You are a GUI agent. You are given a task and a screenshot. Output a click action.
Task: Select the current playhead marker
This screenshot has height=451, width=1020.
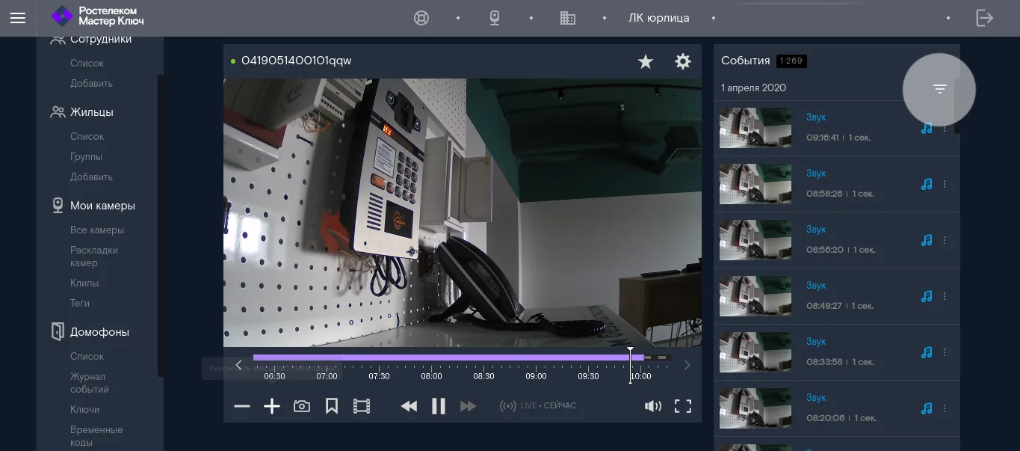pyautogui.click(x=630, y=365)
